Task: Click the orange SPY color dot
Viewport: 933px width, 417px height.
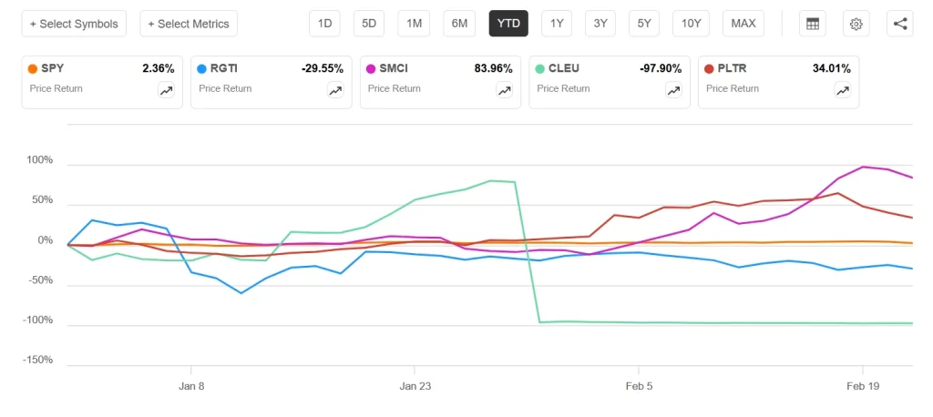Action: click(x=34, y=69)
